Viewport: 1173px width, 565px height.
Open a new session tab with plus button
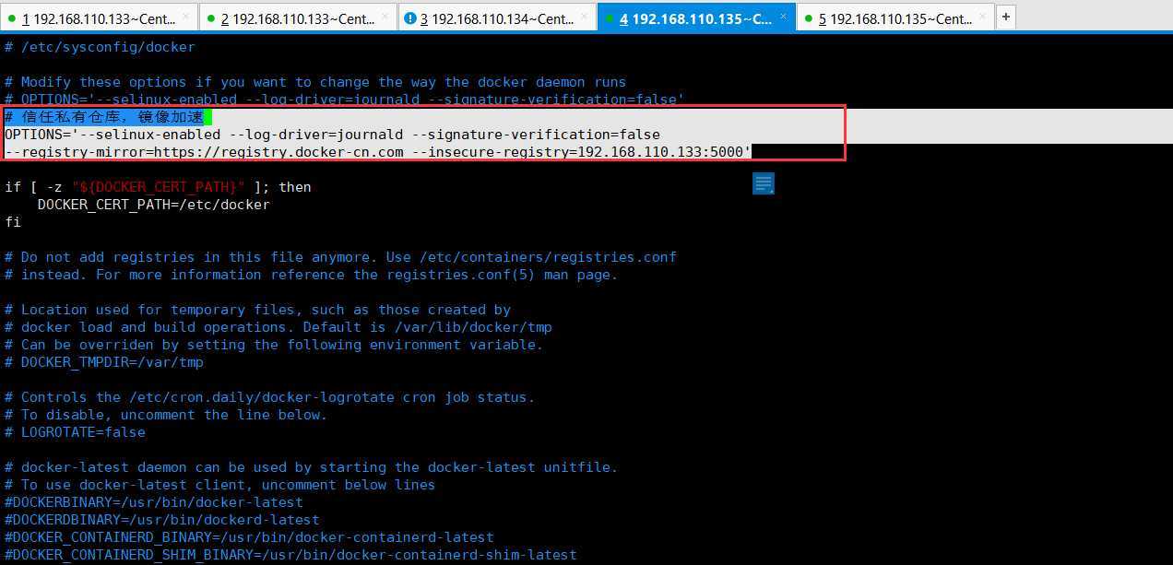(x=1005, y=17)
